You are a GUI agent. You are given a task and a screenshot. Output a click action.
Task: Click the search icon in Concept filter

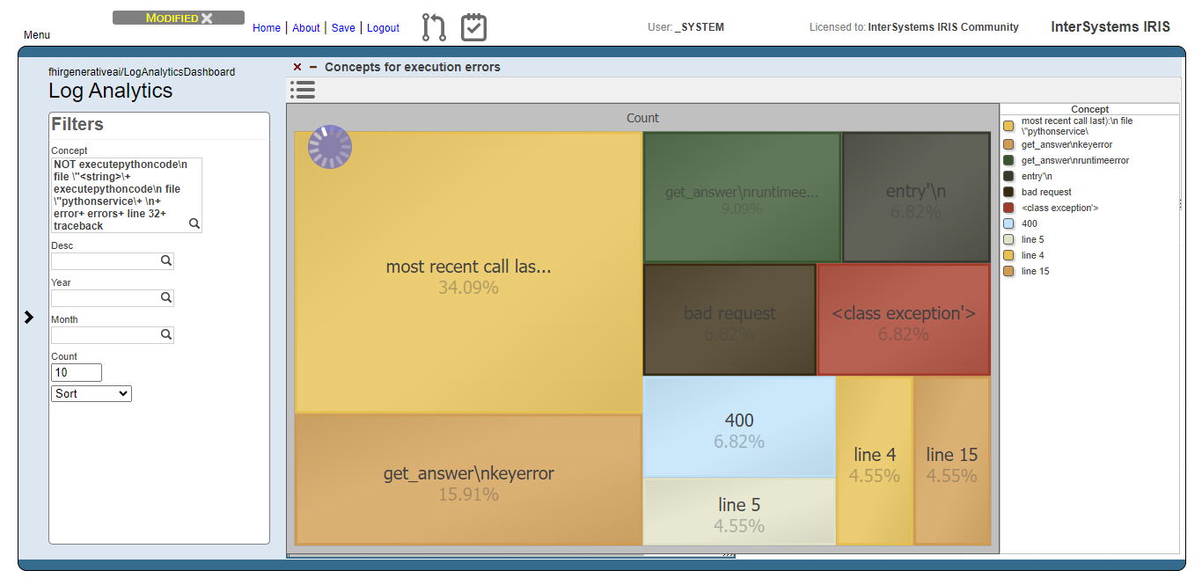click(194, 224)
